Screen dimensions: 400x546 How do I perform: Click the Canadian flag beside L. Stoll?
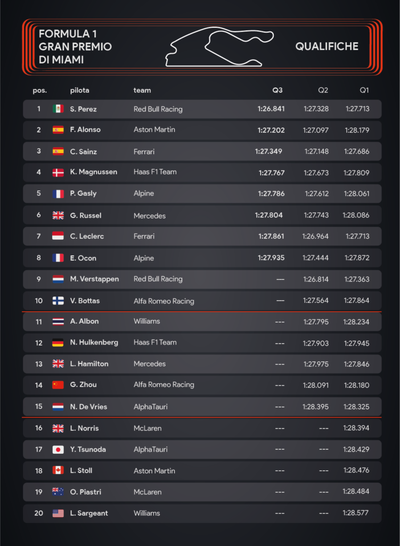coord(58,471)
